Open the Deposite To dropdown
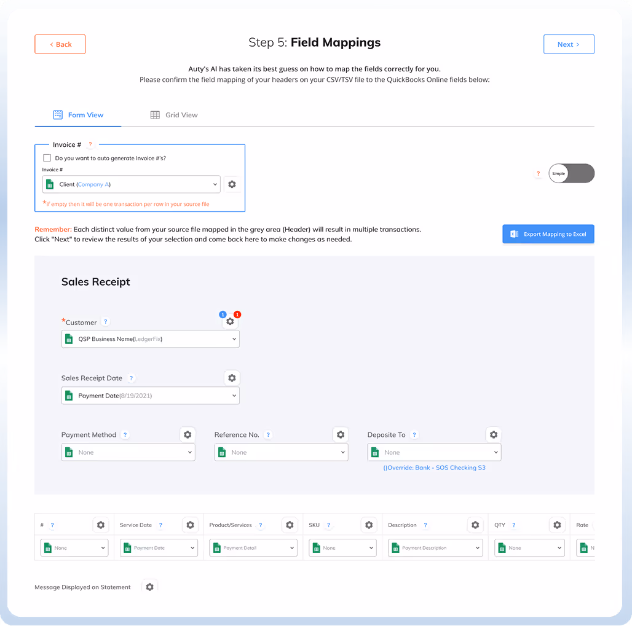The width and height of the screenshot is (632, 626). [434, 453]
